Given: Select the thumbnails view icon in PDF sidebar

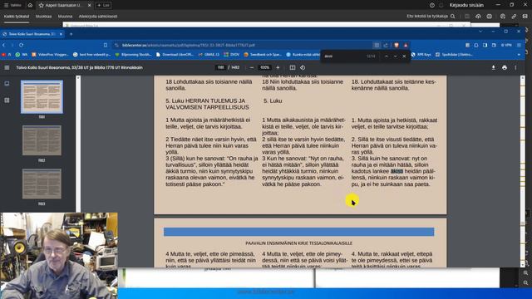Looking at the screenshot, I should pos(7,83).
